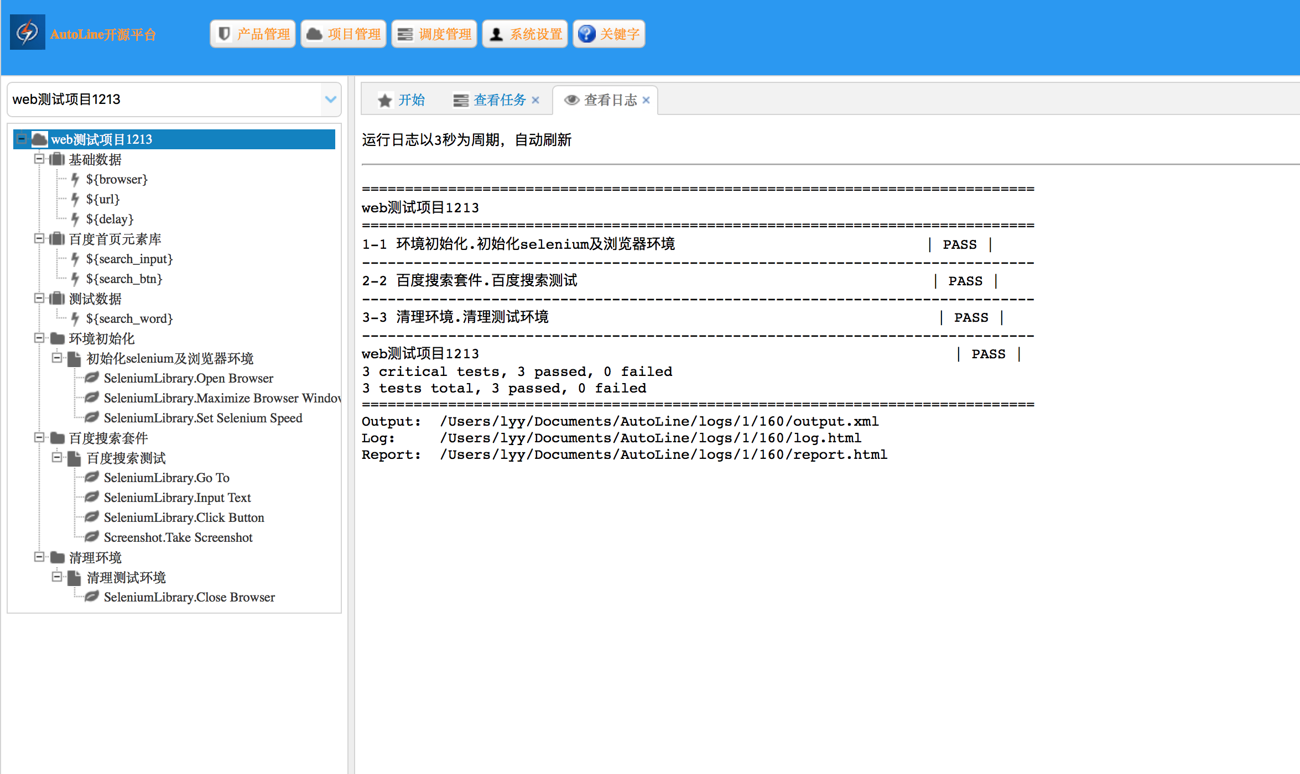Click the 测试数据 resource icon
The width and height of the screenshot is (1300, 774).
(x=57, y=299)
